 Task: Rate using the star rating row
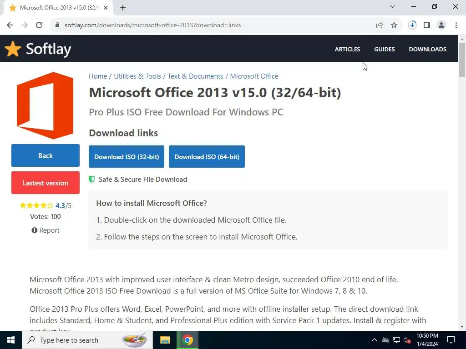pyautogui.click(x=36, y=205)
